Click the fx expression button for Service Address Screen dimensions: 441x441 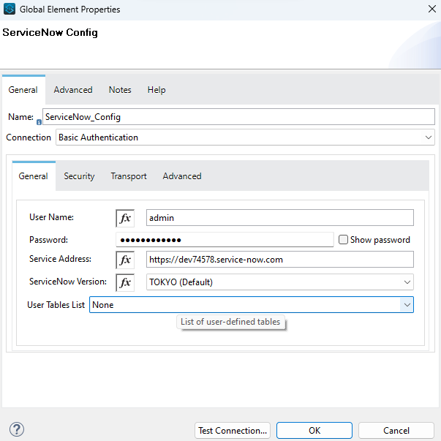pos(125,260)
